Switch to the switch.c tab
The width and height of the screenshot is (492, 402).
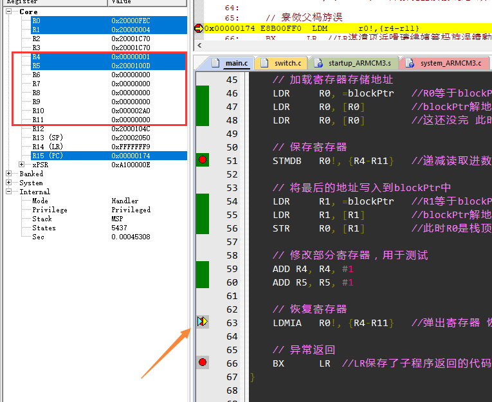click(x=287, y=63)
